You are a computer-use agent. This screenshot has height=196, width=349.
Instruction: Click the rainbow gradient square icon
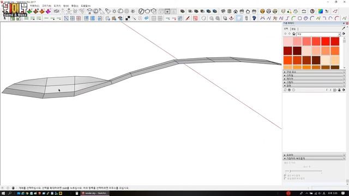pos(321,11)
